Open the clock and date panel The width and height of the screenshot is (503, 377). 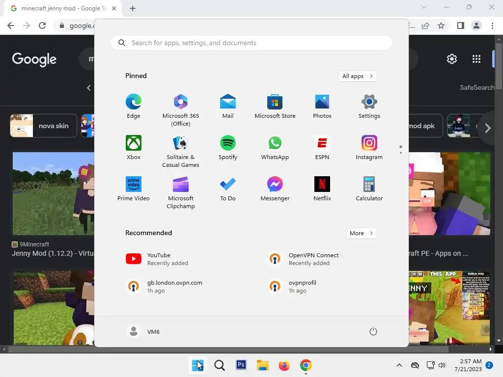468,365
